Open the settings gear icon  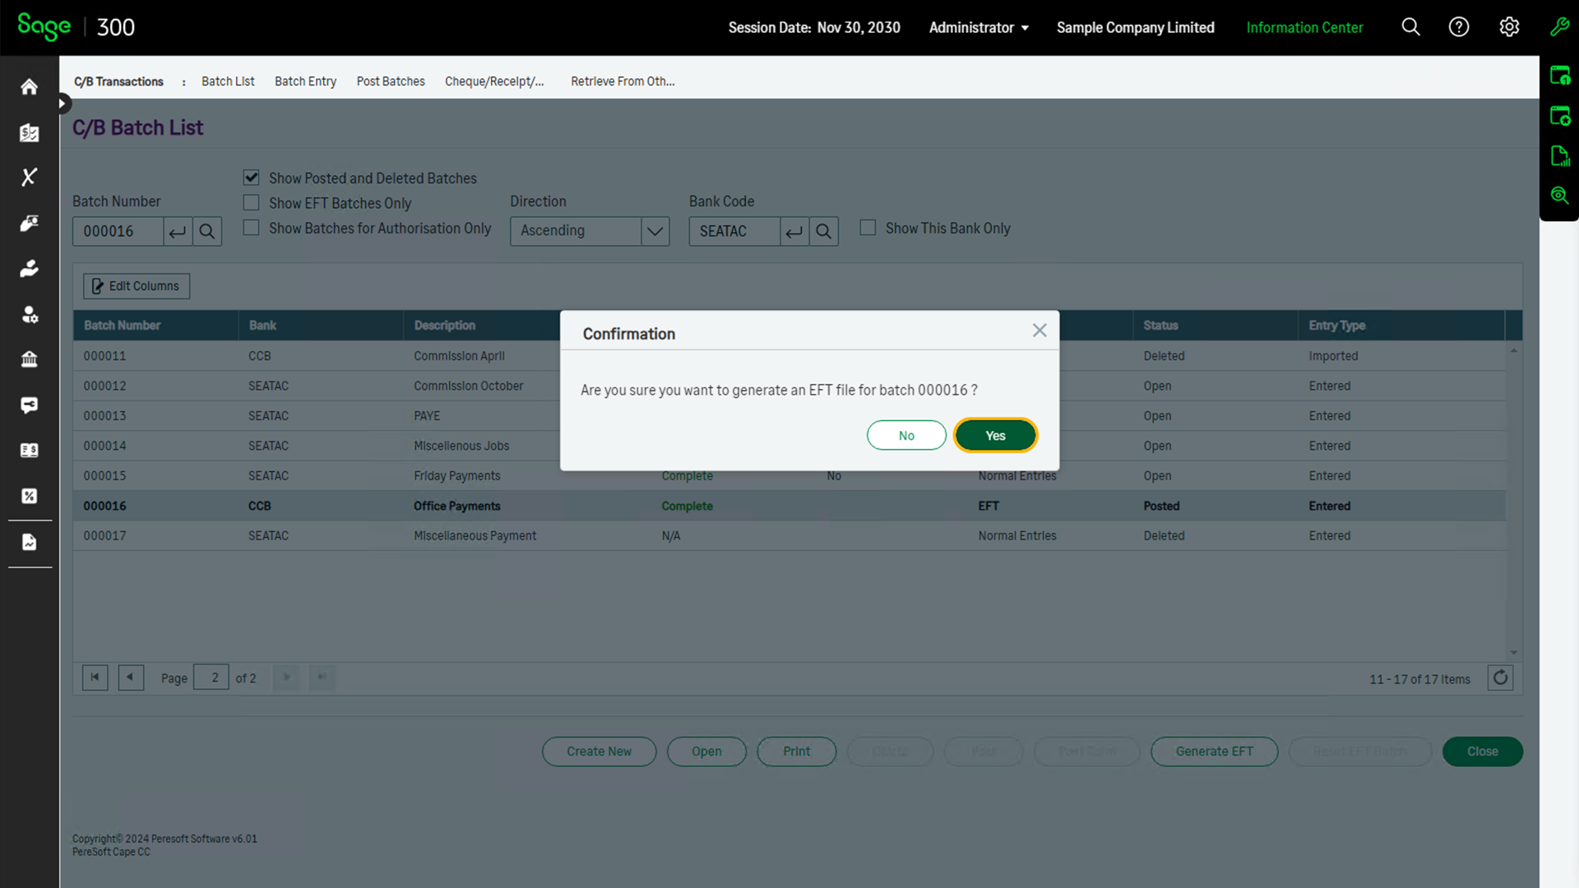pos(1509,27)
